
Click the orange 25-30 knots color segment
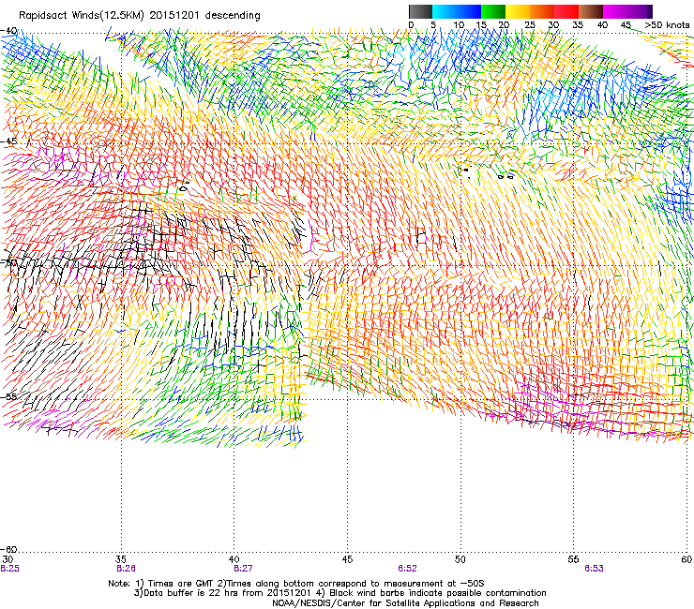(x=542, y=11)
